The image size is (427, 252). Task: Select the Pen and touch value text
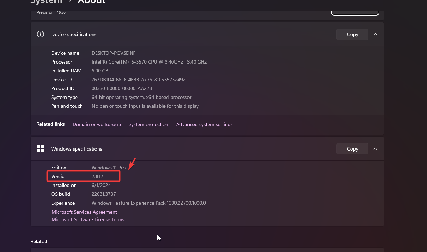(x=145, y=106)
